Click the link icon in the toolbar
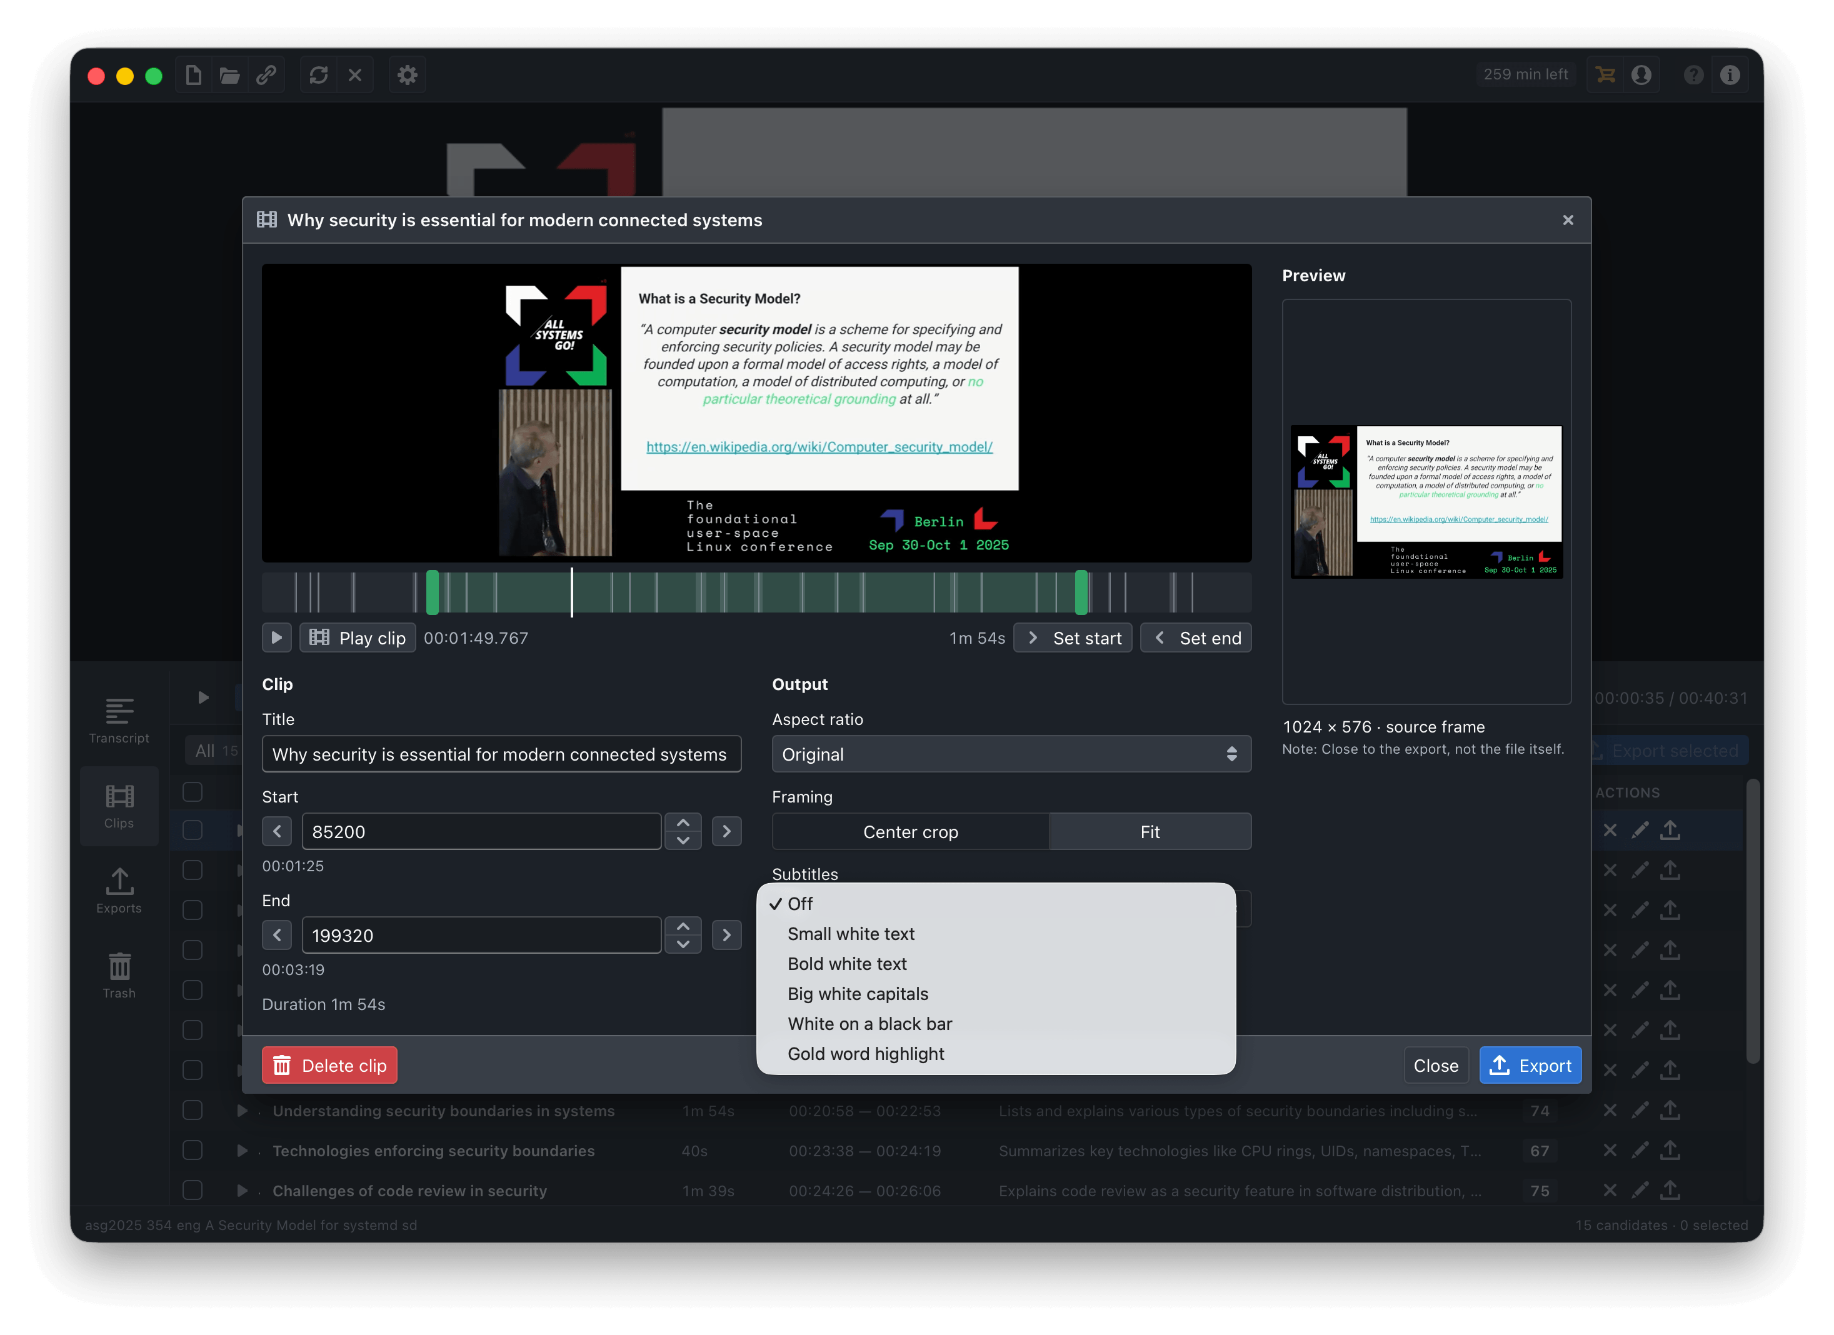Viewport: 1834px width, 1335px height. click(x=266, y=75)
